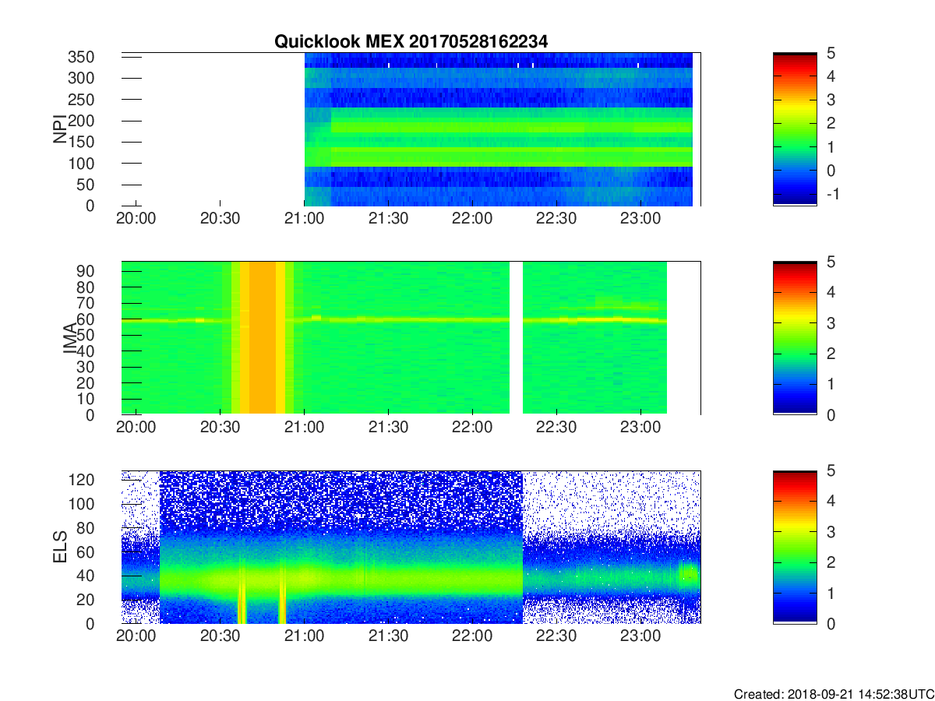Click the 2 label on the ELS colorbar
935x701 pixels.
coord(830,562)
